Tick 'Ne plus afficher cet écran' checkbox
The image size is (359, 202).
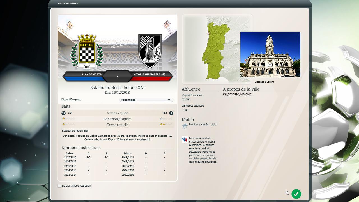click(59, 186)
